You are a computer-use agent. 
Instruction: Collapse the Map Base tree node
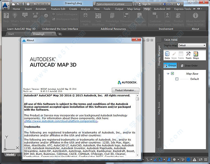168,74
